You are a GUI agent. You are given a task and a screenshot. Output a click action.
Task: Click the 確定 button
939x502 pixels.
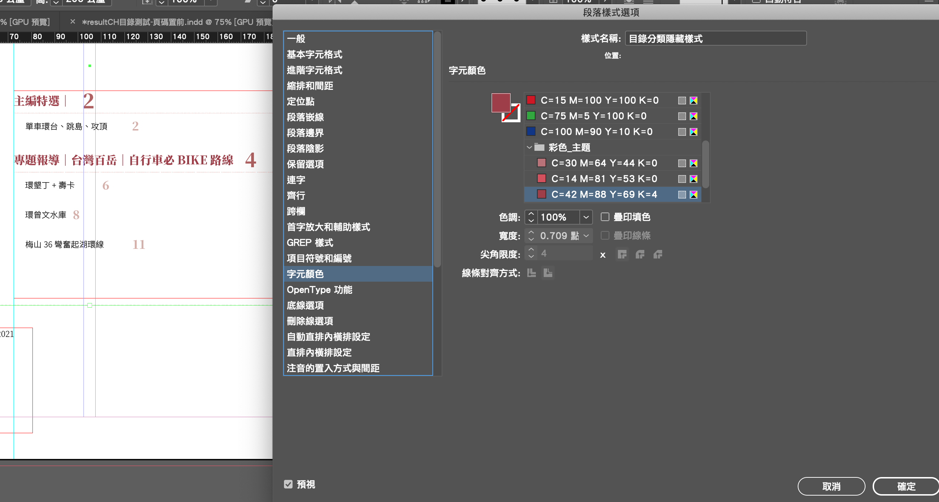pyautogui.click(x=905, y=486)
